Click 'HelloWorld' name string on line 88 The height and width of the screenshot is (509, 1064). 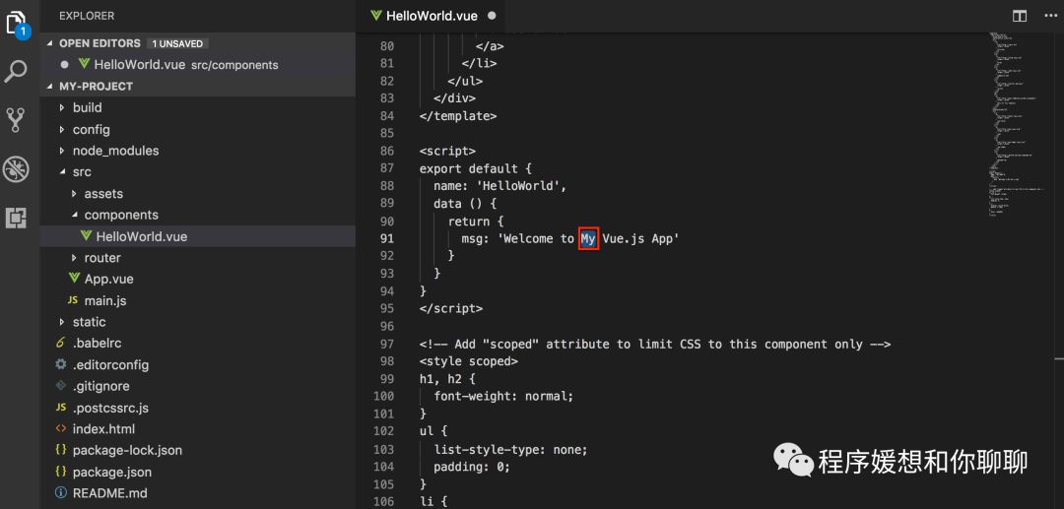coord(518,186)
